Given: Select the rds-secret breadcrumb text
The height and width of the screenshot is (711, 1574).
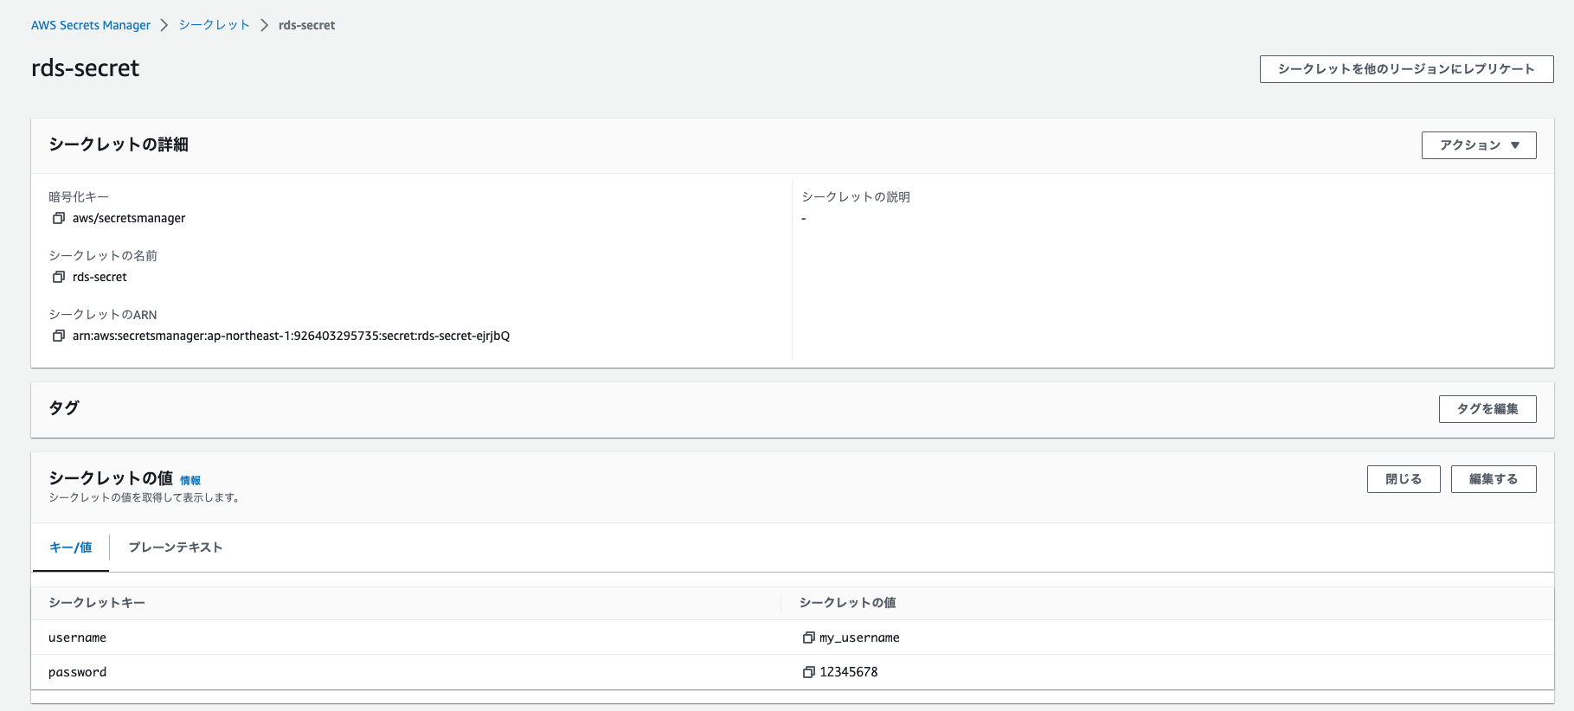Looking at the screenshot, I should (x=306, y=25).
